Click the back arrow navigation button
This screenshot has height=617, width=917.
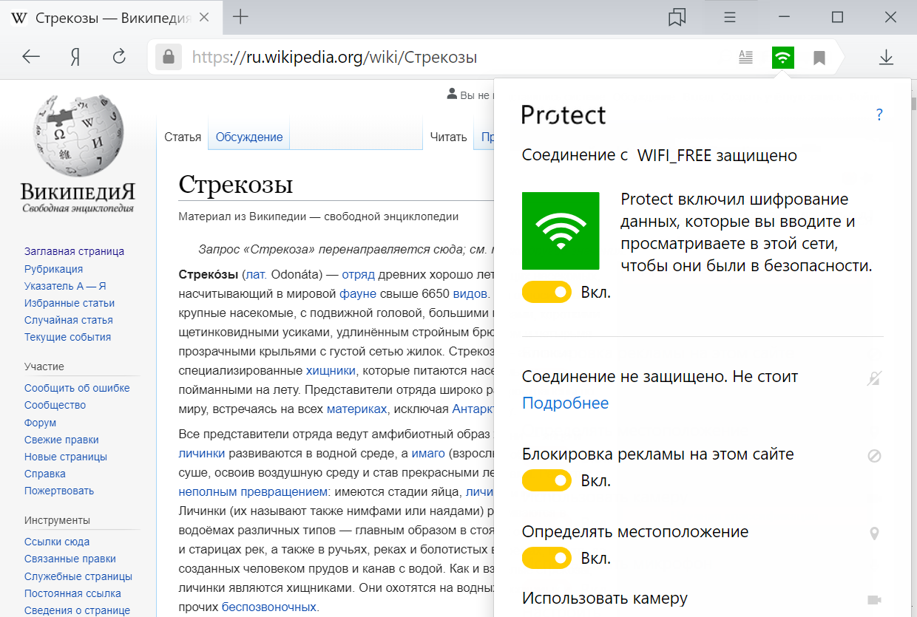click(31, 57)
